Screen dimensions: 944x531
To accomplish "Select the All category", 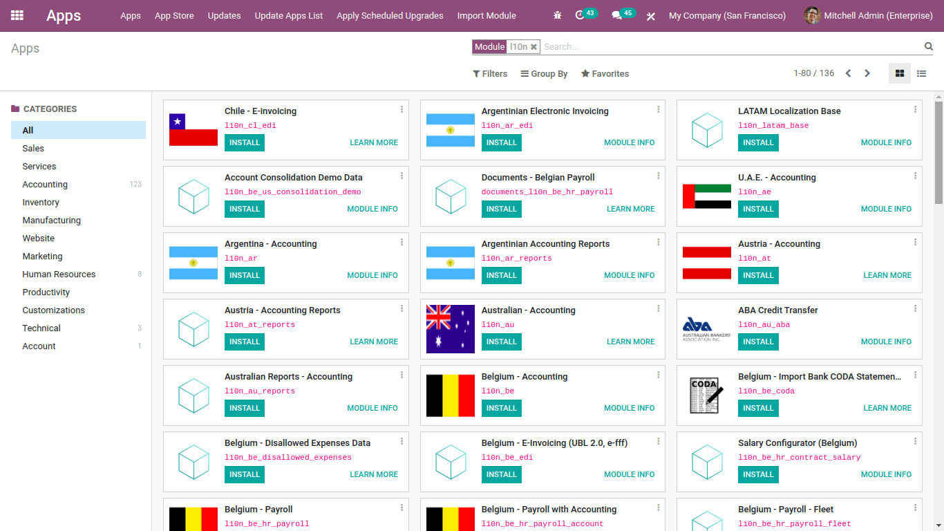I will pos(78,130).
